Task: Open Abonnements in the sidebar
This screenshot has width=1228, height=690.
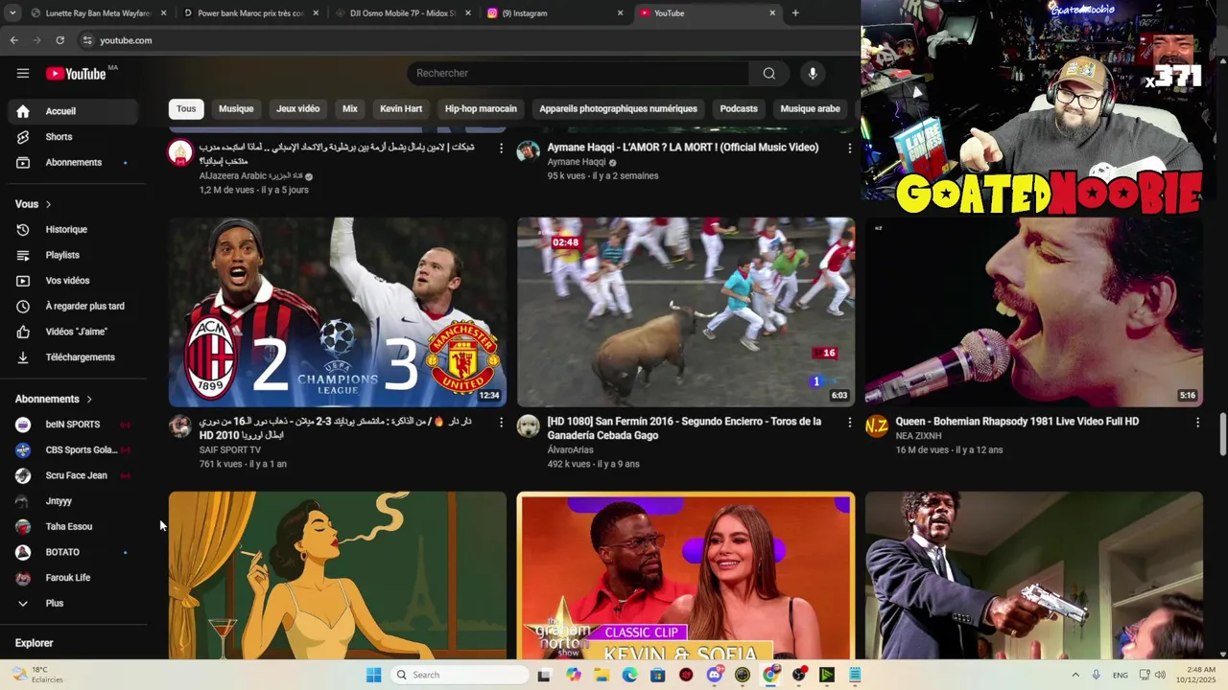Action: 73,162
